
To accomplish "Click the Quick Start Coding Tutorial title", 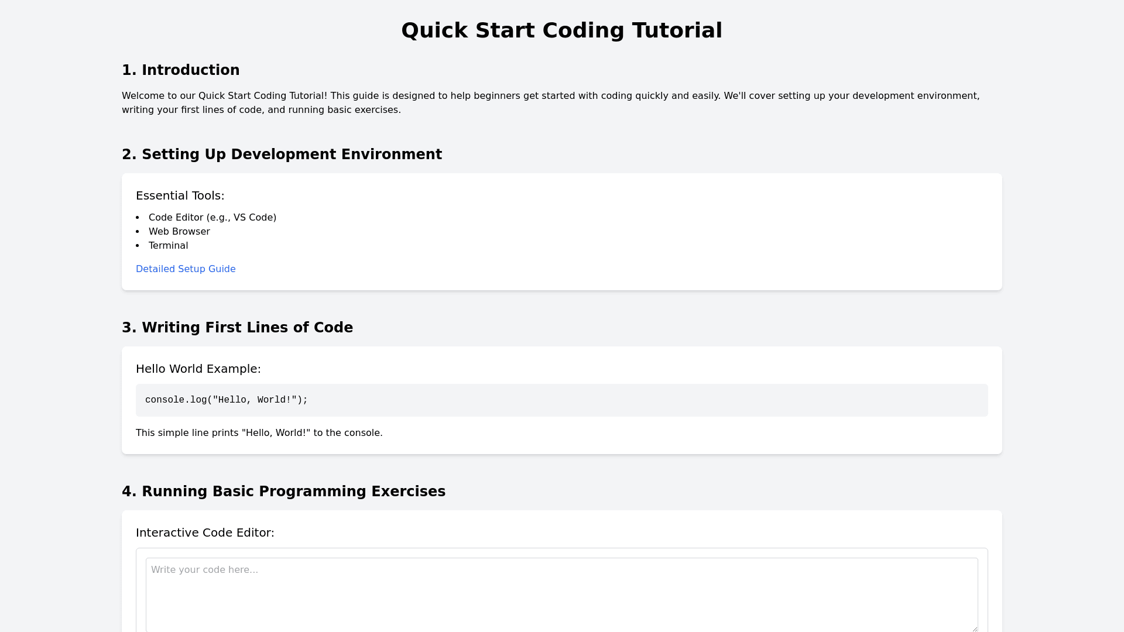I will (561, 30).
